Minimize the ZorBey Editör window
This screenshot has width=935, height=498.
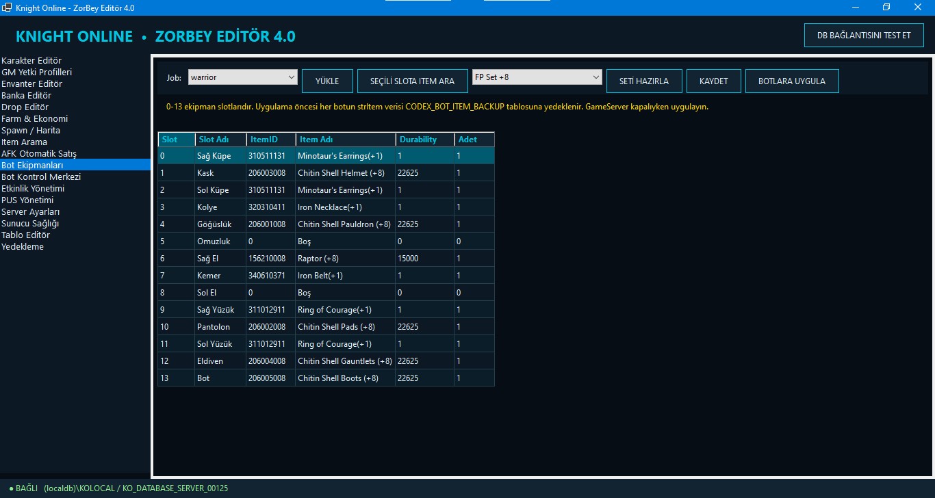856,7
